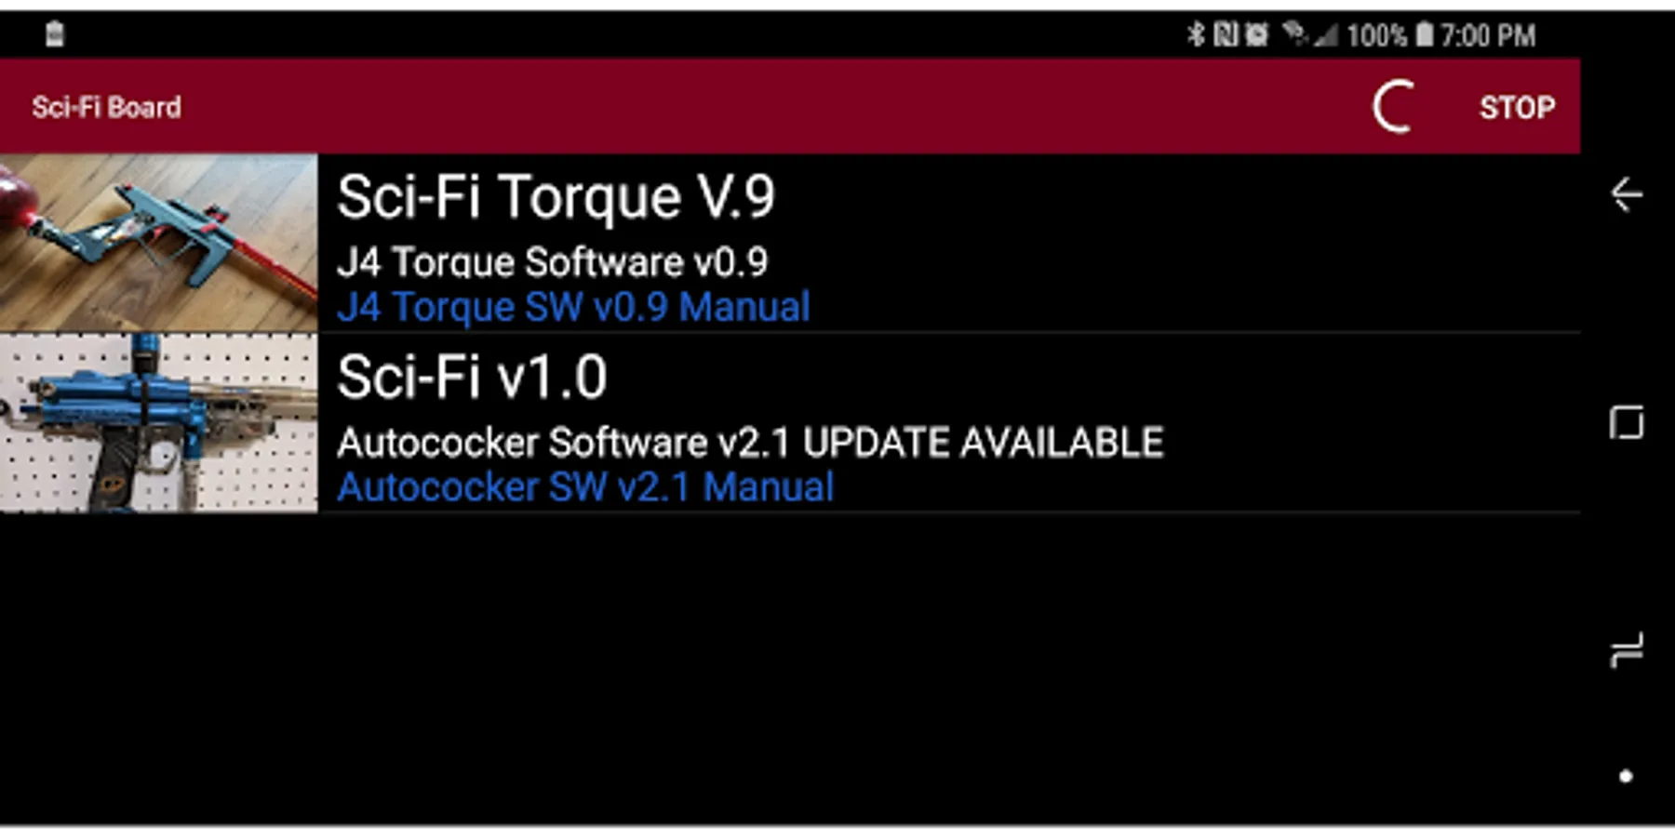Open J4 Torque SW v0.9 Manual link
This screenshot has width=1675, height=837.
573,307
